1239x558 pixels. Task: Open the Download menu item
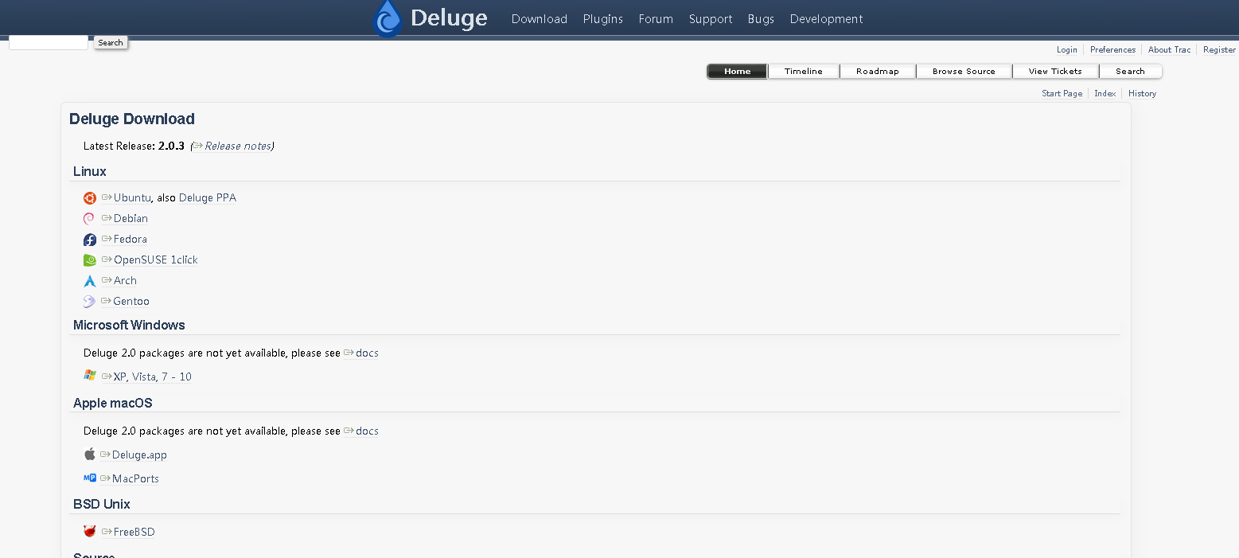[x=540, y=19]
